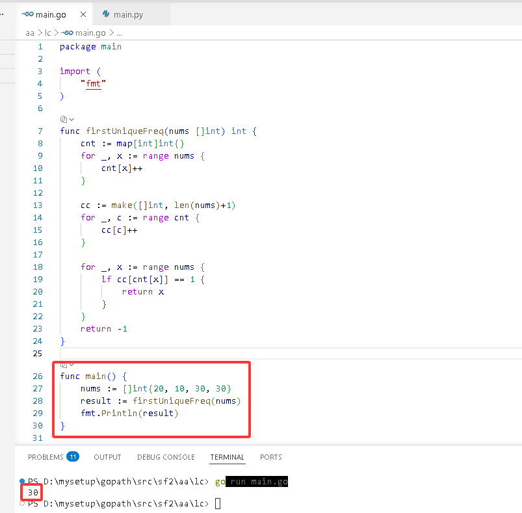Expand the breadcrumb ellipsis after main.go
The image size is (522, 513).
[x=119, y=33]
